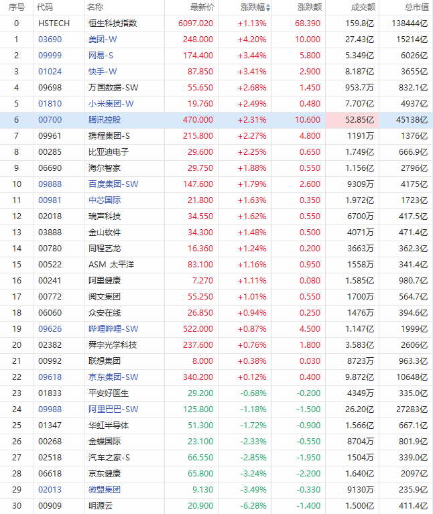Sort by the 总市值 column header

(x=417, y=7)
